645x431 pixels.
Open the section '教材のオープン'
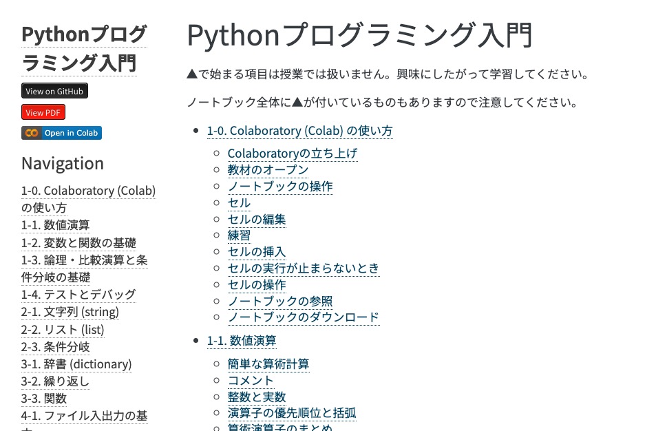point(268,169)
